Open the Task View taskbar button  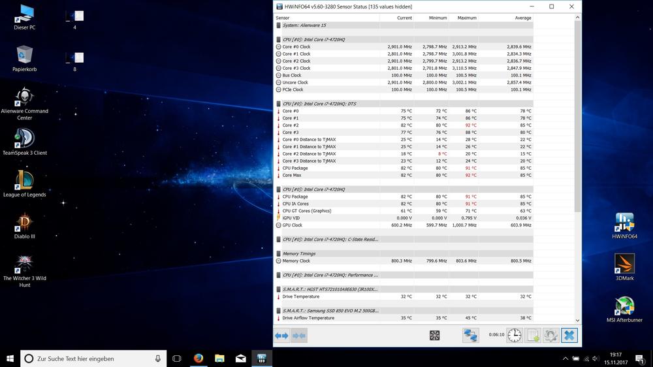176,359
